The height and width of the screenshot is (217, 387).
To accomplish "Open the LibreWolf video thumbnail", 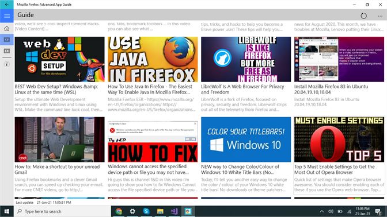I will (246, 59).
